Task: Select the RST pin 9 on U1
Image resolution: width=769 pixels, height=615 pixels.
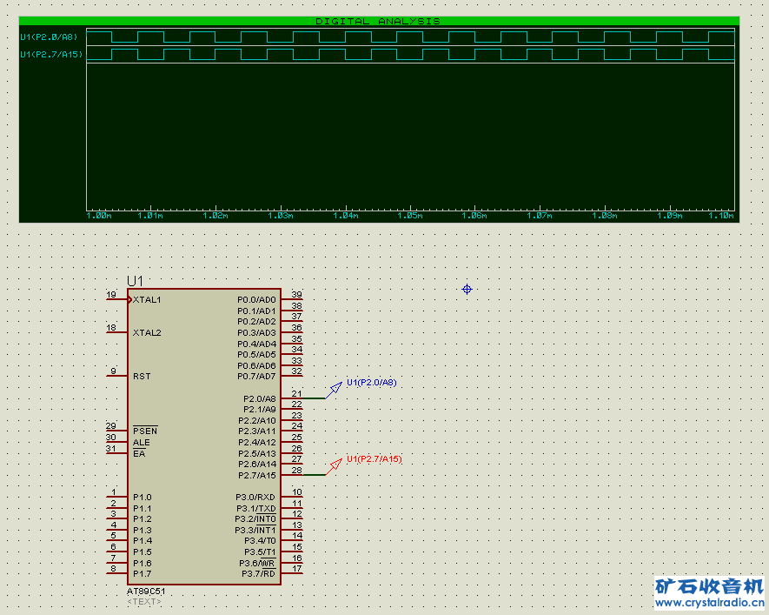Action: click(x=116, y=377)
